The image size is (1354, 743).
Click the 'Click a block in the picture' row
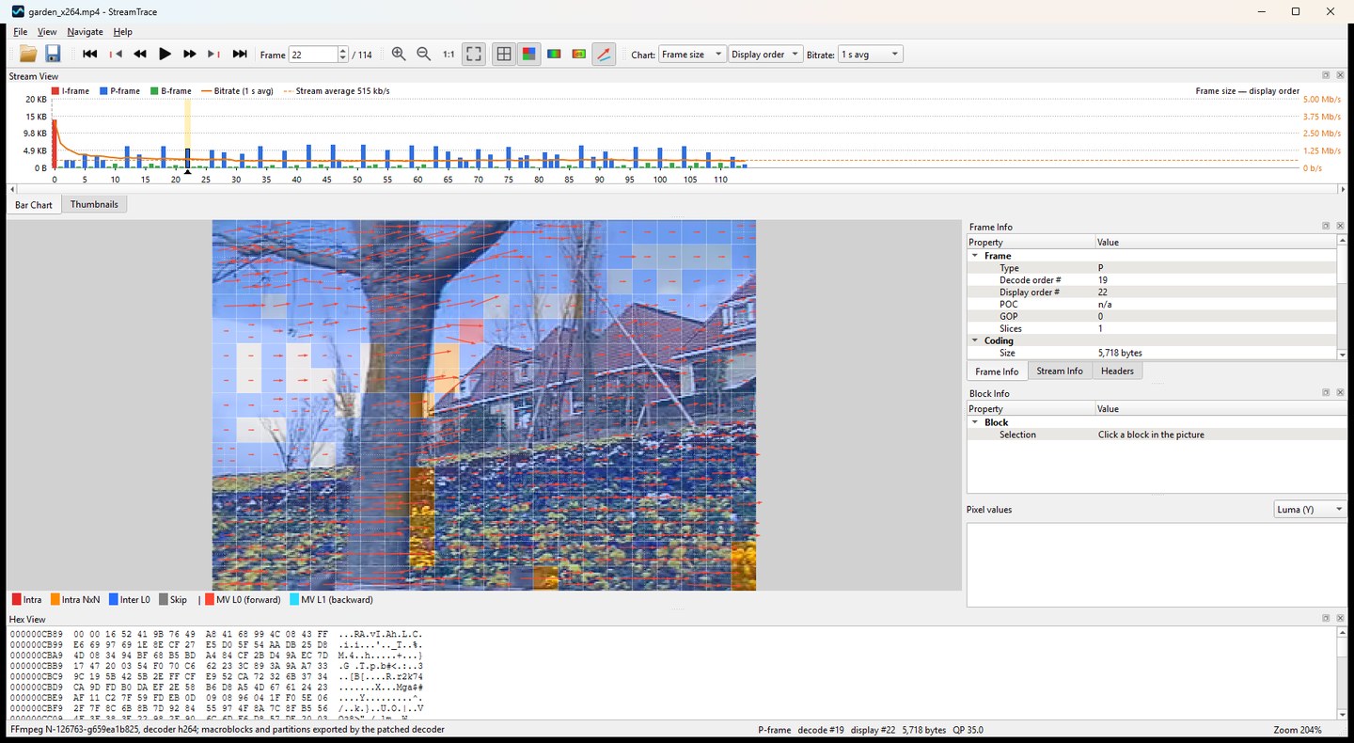1157,435
